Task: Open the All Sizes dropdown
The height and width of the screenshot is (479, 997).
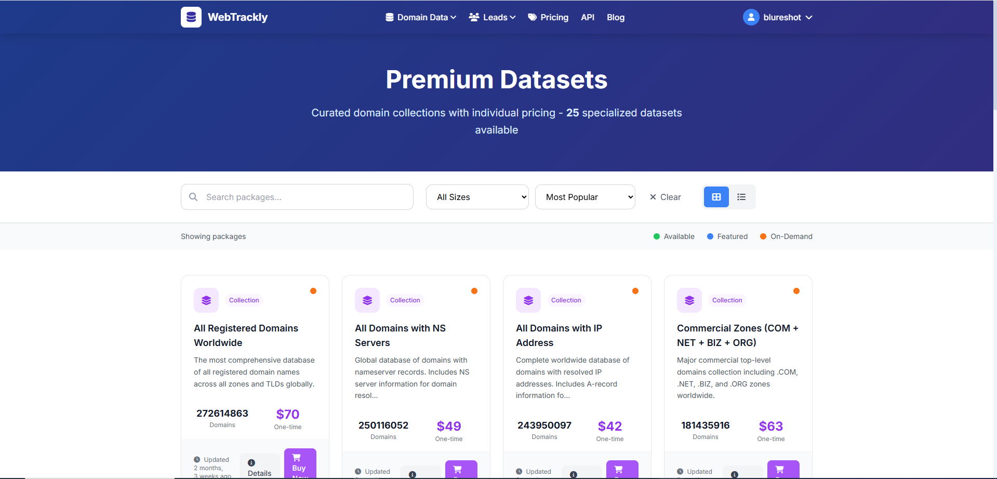Action: [477, 197]
